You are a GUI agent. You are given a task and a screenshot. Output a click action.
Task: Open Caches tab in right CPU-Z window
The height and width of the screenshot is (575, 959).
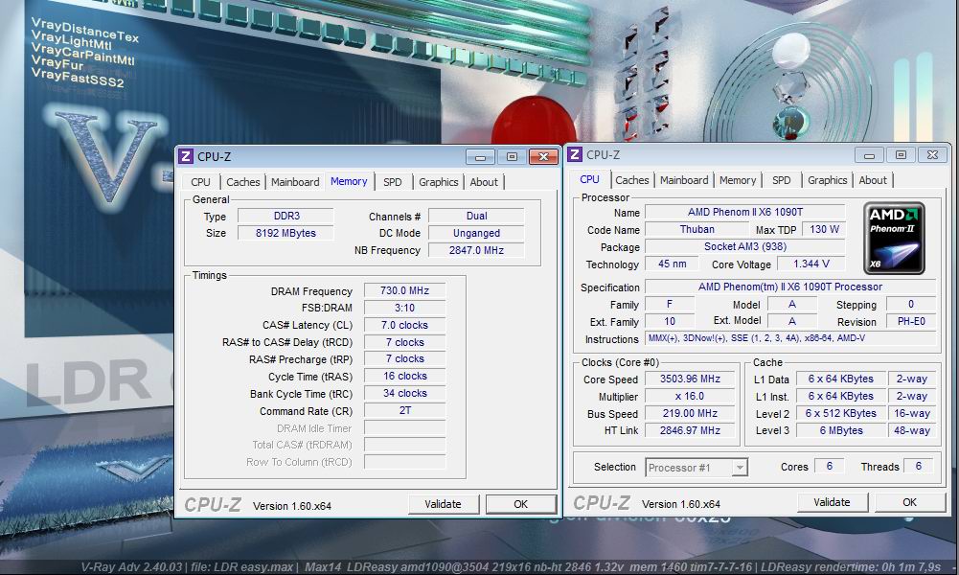631,180
